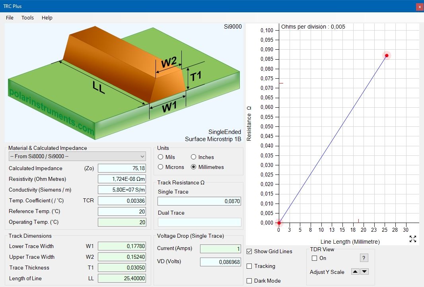Select the Mils units radio button
The height and width of the screenshot is (287, 424).
(x=161, y=157)
